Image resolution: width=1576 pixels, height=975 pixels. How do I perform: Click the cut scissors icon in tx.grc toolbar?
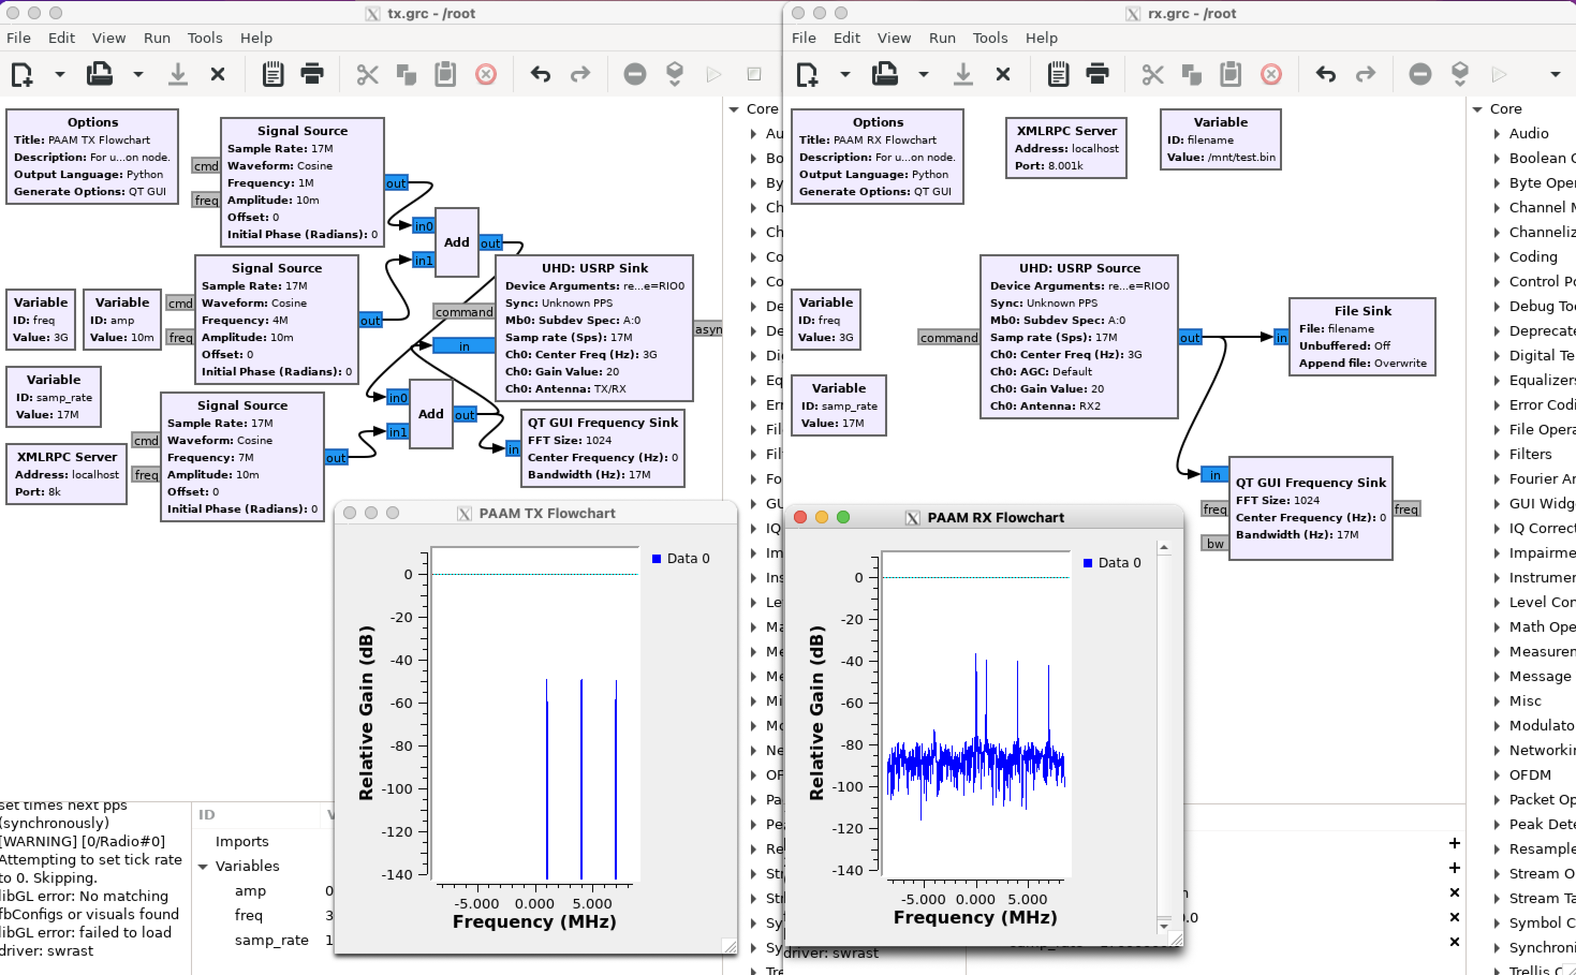click(x=367, y=74)
